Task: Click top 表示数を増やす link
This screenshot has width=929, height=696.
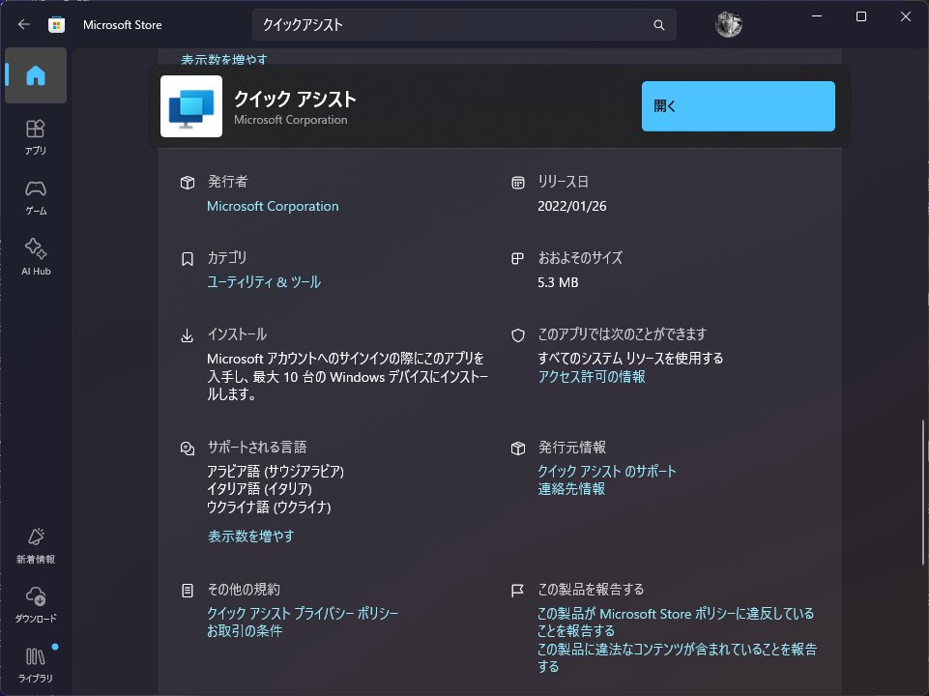Action: [x=224, y=59]
